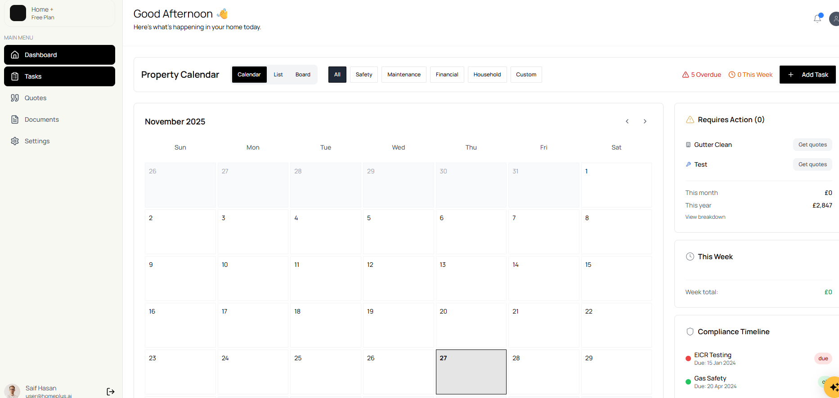
Task: Open Dashboard in main menu
Action: (59, 55)
